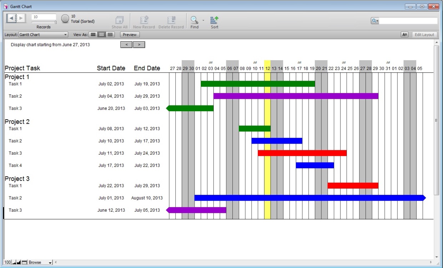Screen dimensions: 443x268
Task: Click the Edit Layout button
Action: pos(424,35)
